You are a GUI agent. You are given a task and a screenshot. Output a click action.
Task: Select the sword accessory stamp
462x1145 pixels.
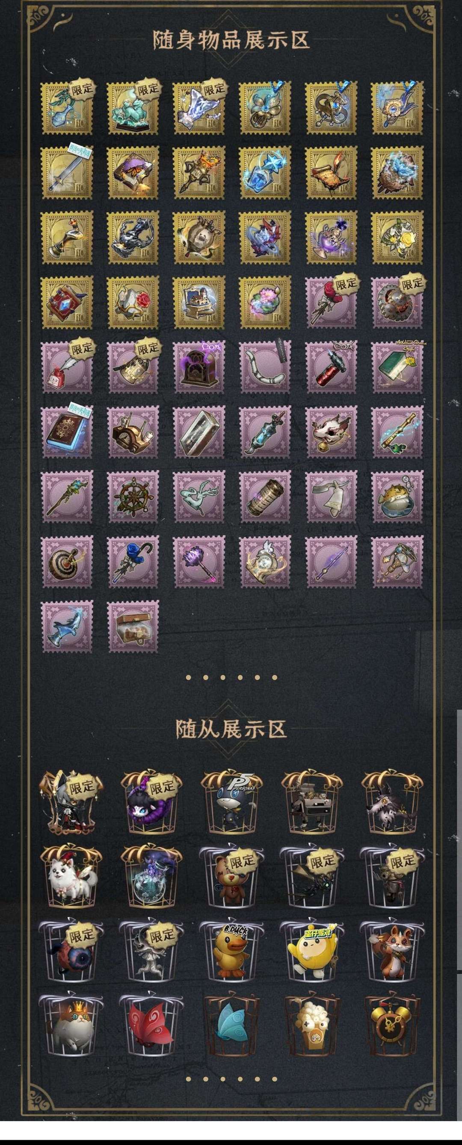67,173
